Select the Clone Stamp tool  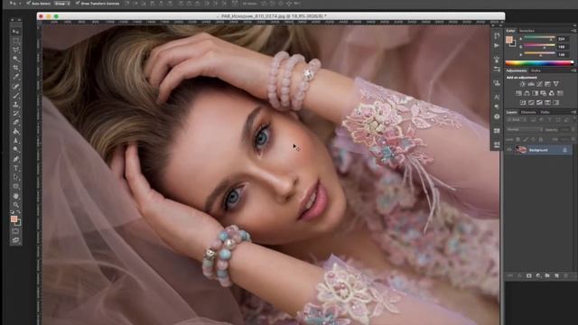[x=15, y=105]
